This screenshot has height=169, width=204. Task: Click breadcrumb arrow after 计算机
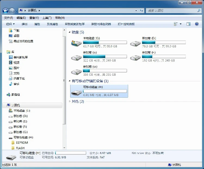(39, 11)
